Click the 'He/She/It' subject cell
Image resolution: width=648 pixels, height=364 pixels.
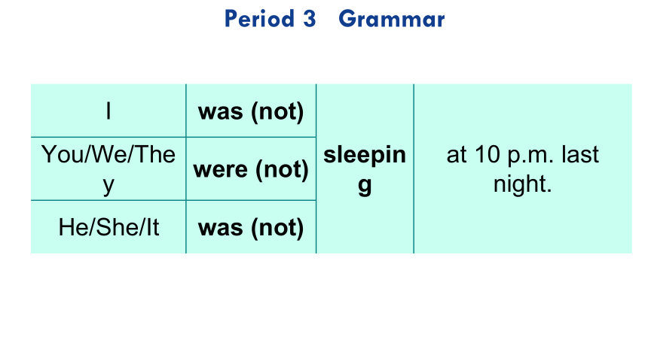click(x=109, y=227)
